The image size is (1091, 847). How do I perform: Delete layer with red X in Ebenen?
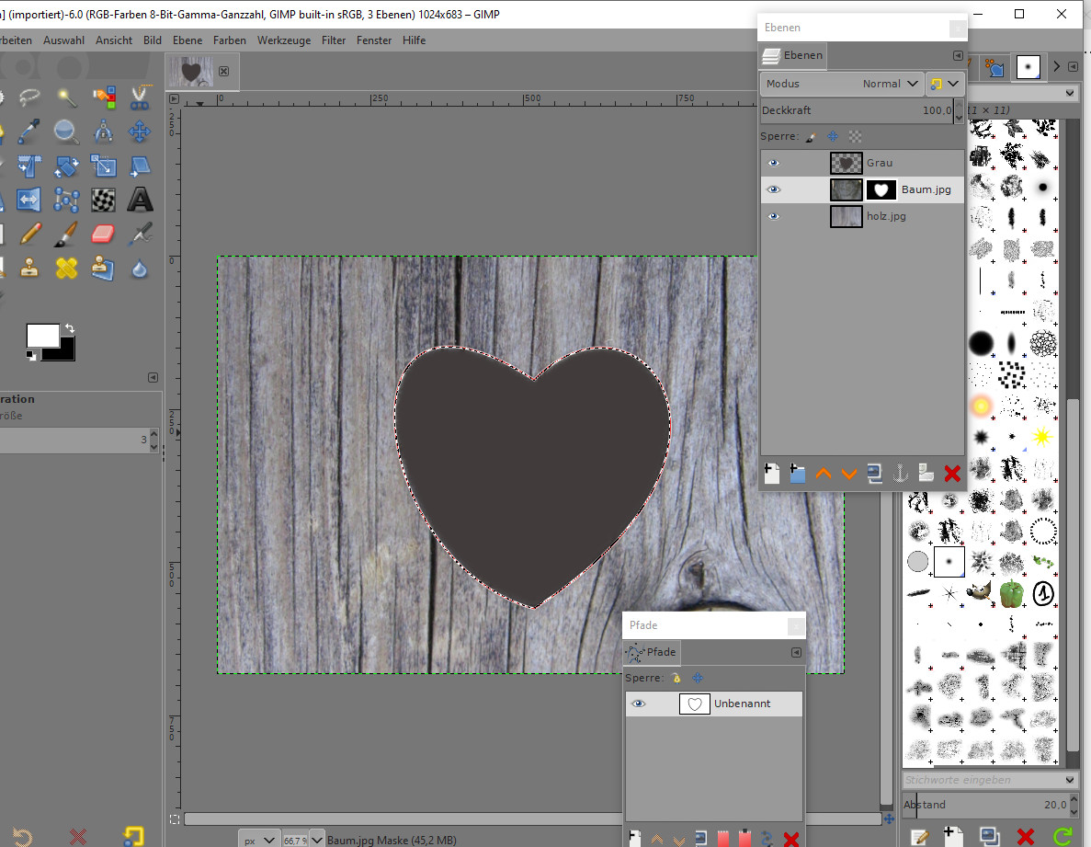tap(952, 474)
